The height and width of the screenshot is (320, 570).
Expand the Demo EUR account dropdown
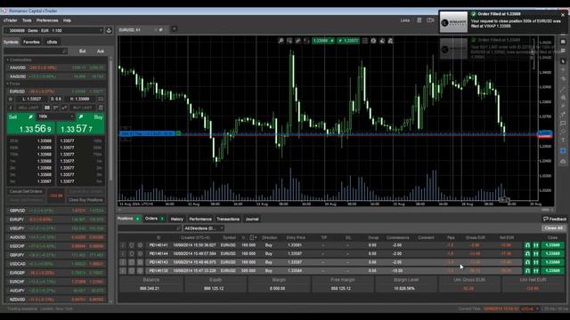(x=53, y=31)
